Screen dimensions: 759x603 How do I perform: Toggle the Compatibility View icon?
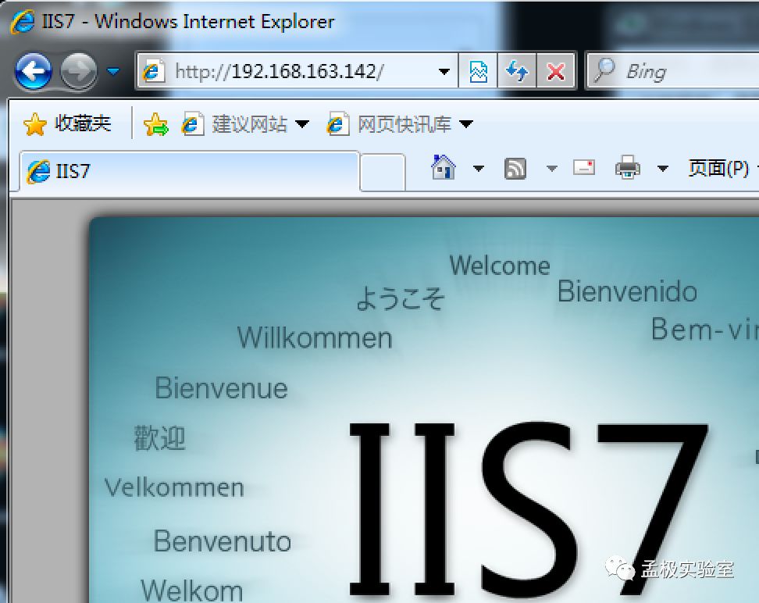point(478,73)
